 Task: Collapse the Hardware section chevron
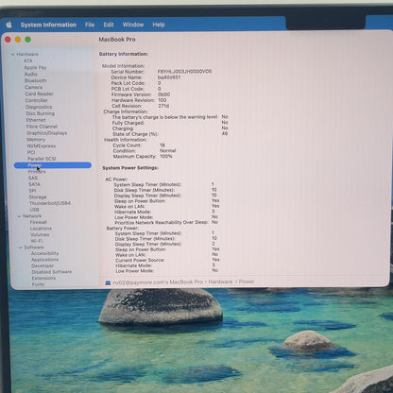(x=12, y=54)
